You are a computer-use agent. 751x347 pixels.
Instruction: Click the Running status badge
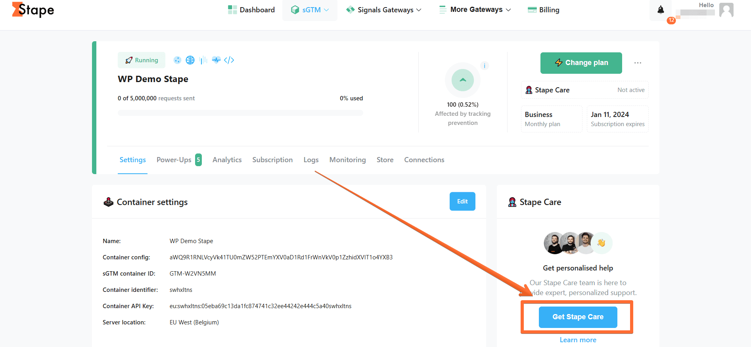142,60
